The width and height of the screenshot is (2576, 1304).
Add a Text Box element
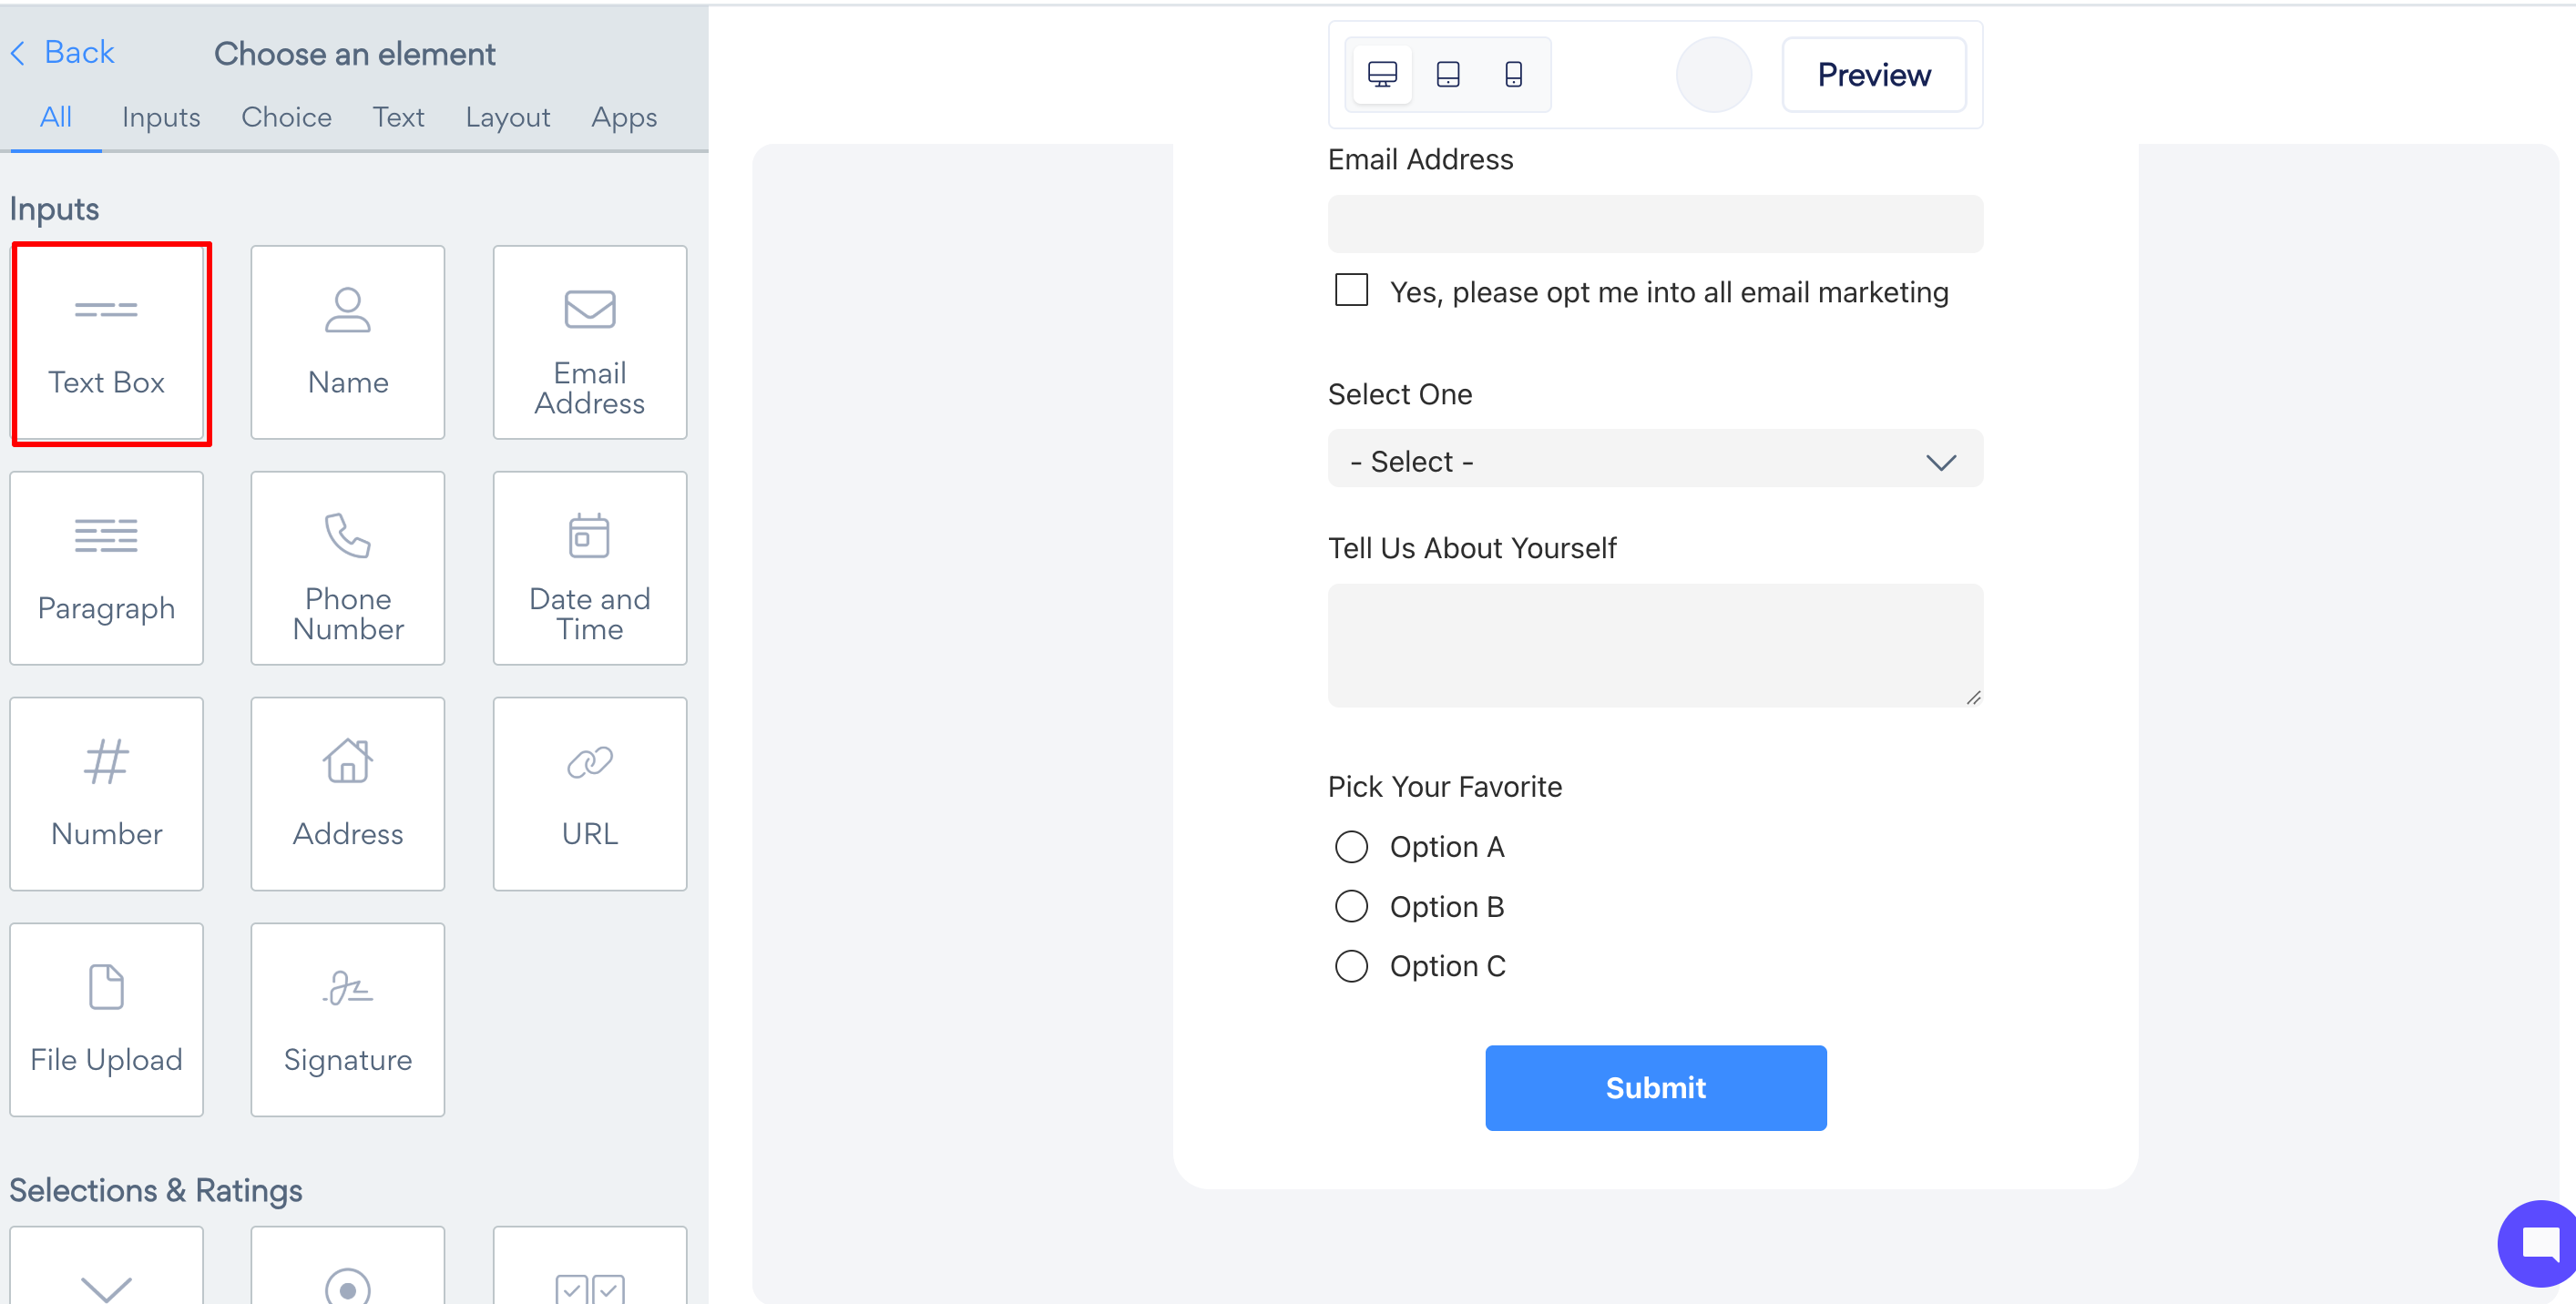coord(107,342)
